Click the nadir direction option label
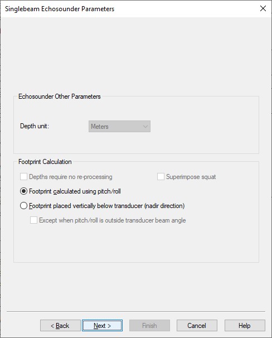Viewport: 272px width, 338px height. [x=107, y=206]
